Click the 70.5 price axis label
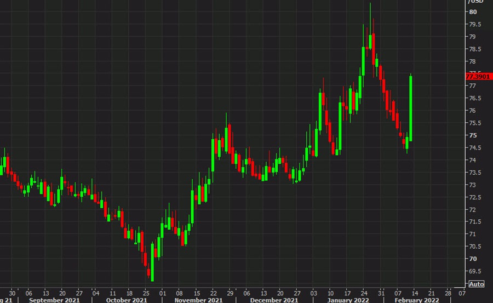The height and width of the screenshot is (303, 493). [x=475, y=247]
